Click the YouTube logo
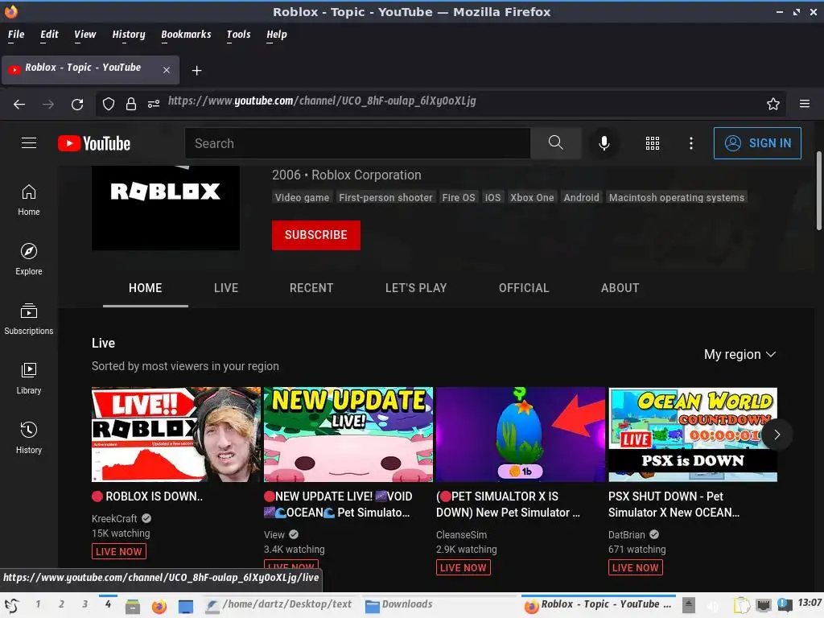 tap(94, 143)
